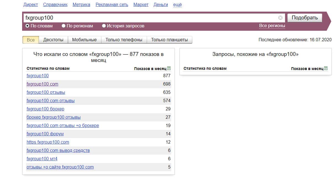Click the Что искали со словом heading
The height and width of the screenshot is (181, 336).
coord(98,57)
